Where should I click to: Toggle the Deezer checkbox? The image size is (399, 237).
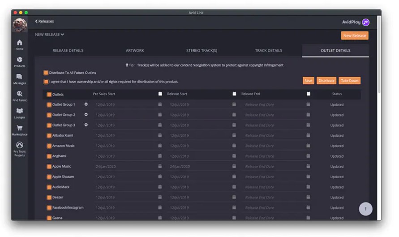[49, 197]
